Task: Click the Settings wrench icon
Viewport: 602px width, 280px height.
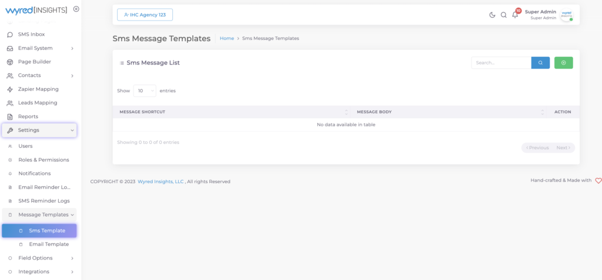Action: point(10,130)
